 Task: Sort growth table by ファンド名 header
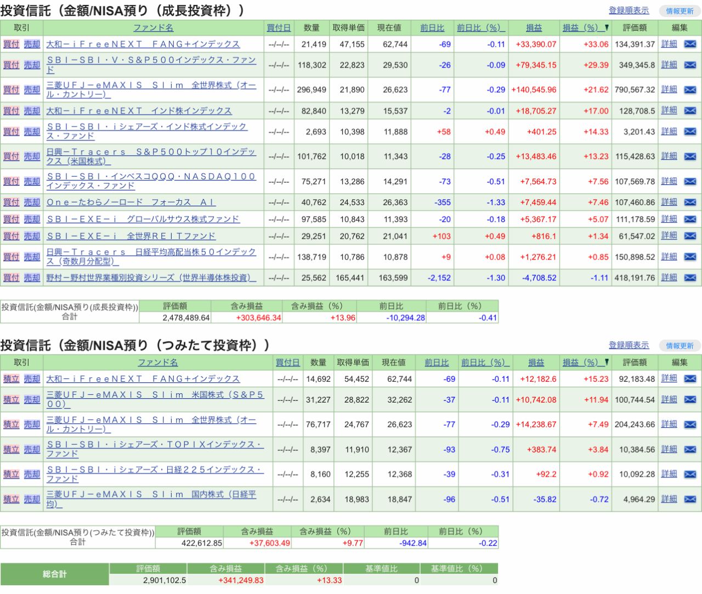154,27
